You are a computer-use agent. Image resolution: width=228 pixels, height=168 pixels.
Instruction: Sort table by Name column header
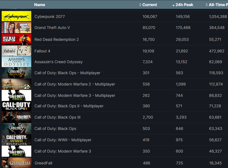point(40,5)
